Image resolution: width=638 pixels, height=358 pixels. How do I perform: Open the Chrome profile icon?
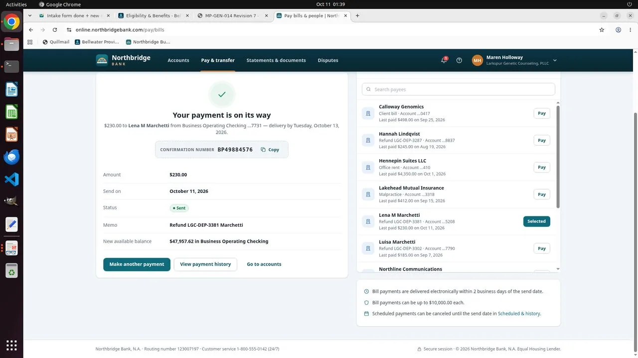pyautogui.click(x=618, y=30)
